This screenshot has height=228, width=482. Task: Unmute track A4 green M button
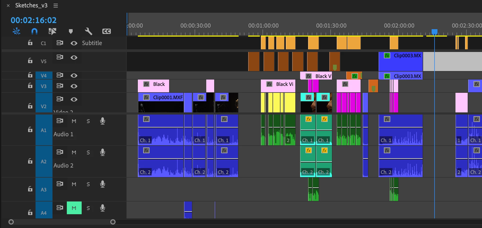click(x=74, y=208)
